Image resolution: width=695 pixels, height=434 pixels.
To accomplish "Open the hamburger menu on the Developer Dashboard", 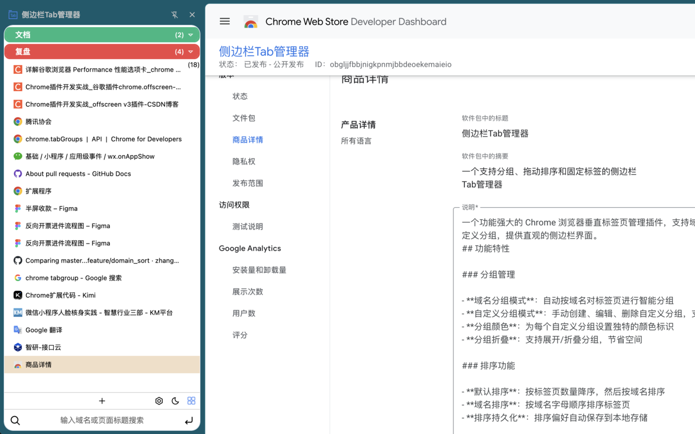I will (x=224, y=21).
